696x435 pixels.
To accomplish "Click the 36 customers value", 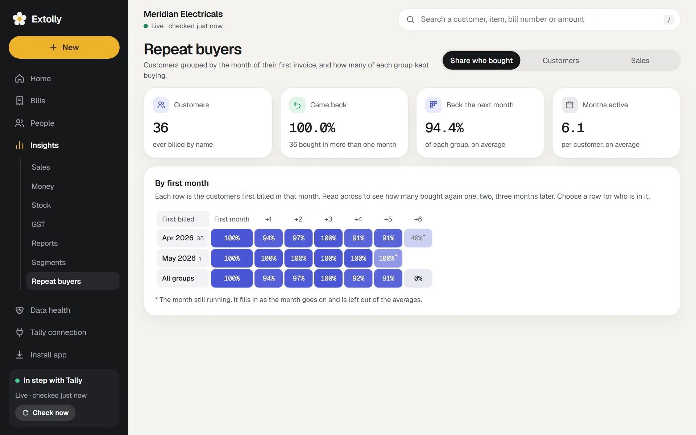I will click(x=161, y=128).
